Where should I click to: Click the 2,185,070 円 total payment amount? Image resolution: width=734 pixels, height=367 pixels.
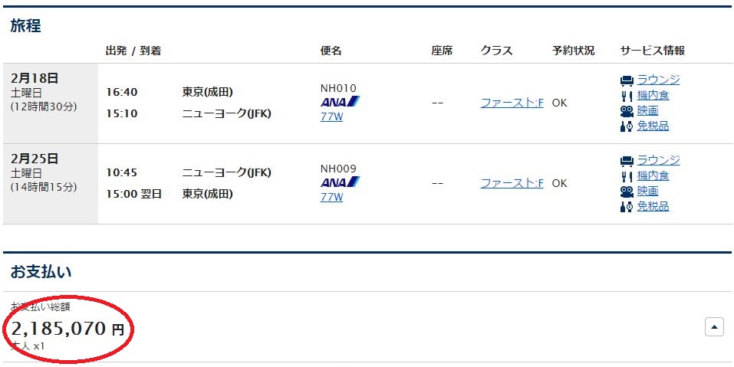[x=67, y=329]
